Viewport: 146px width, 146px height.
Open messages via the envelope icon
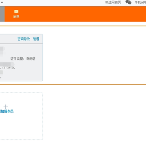[x=16, y=11]
